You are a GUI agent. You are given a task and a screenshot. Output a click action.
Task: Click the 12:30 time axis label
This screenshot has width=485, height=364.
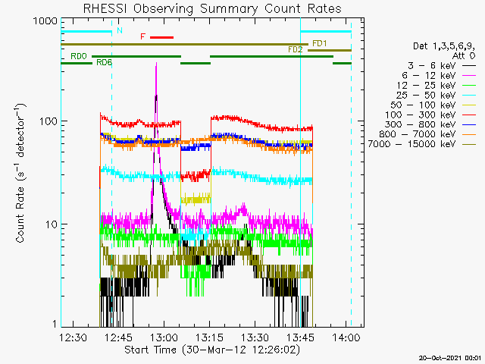click(x=73, y=337)
